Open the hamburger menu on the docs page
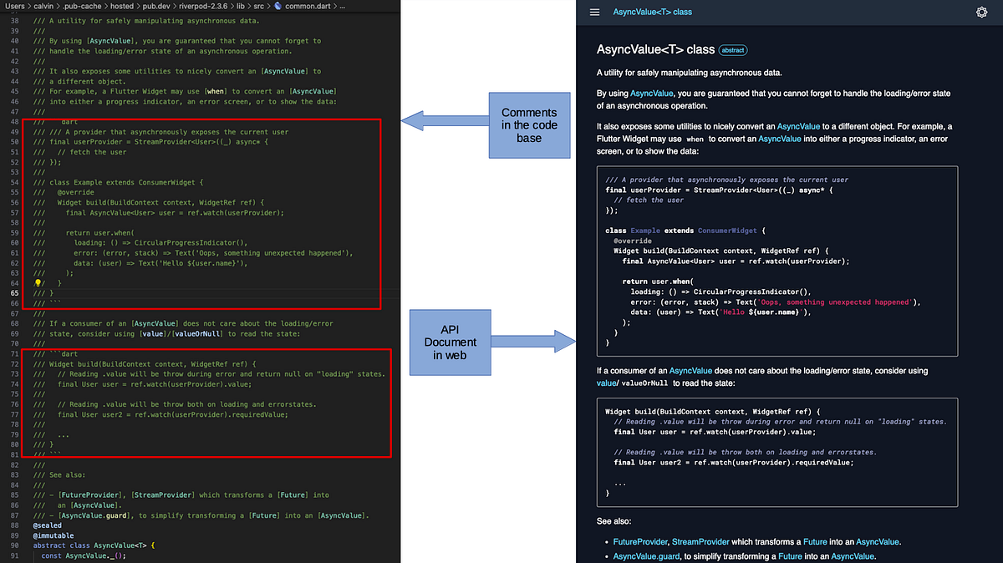 coord(595,12)
